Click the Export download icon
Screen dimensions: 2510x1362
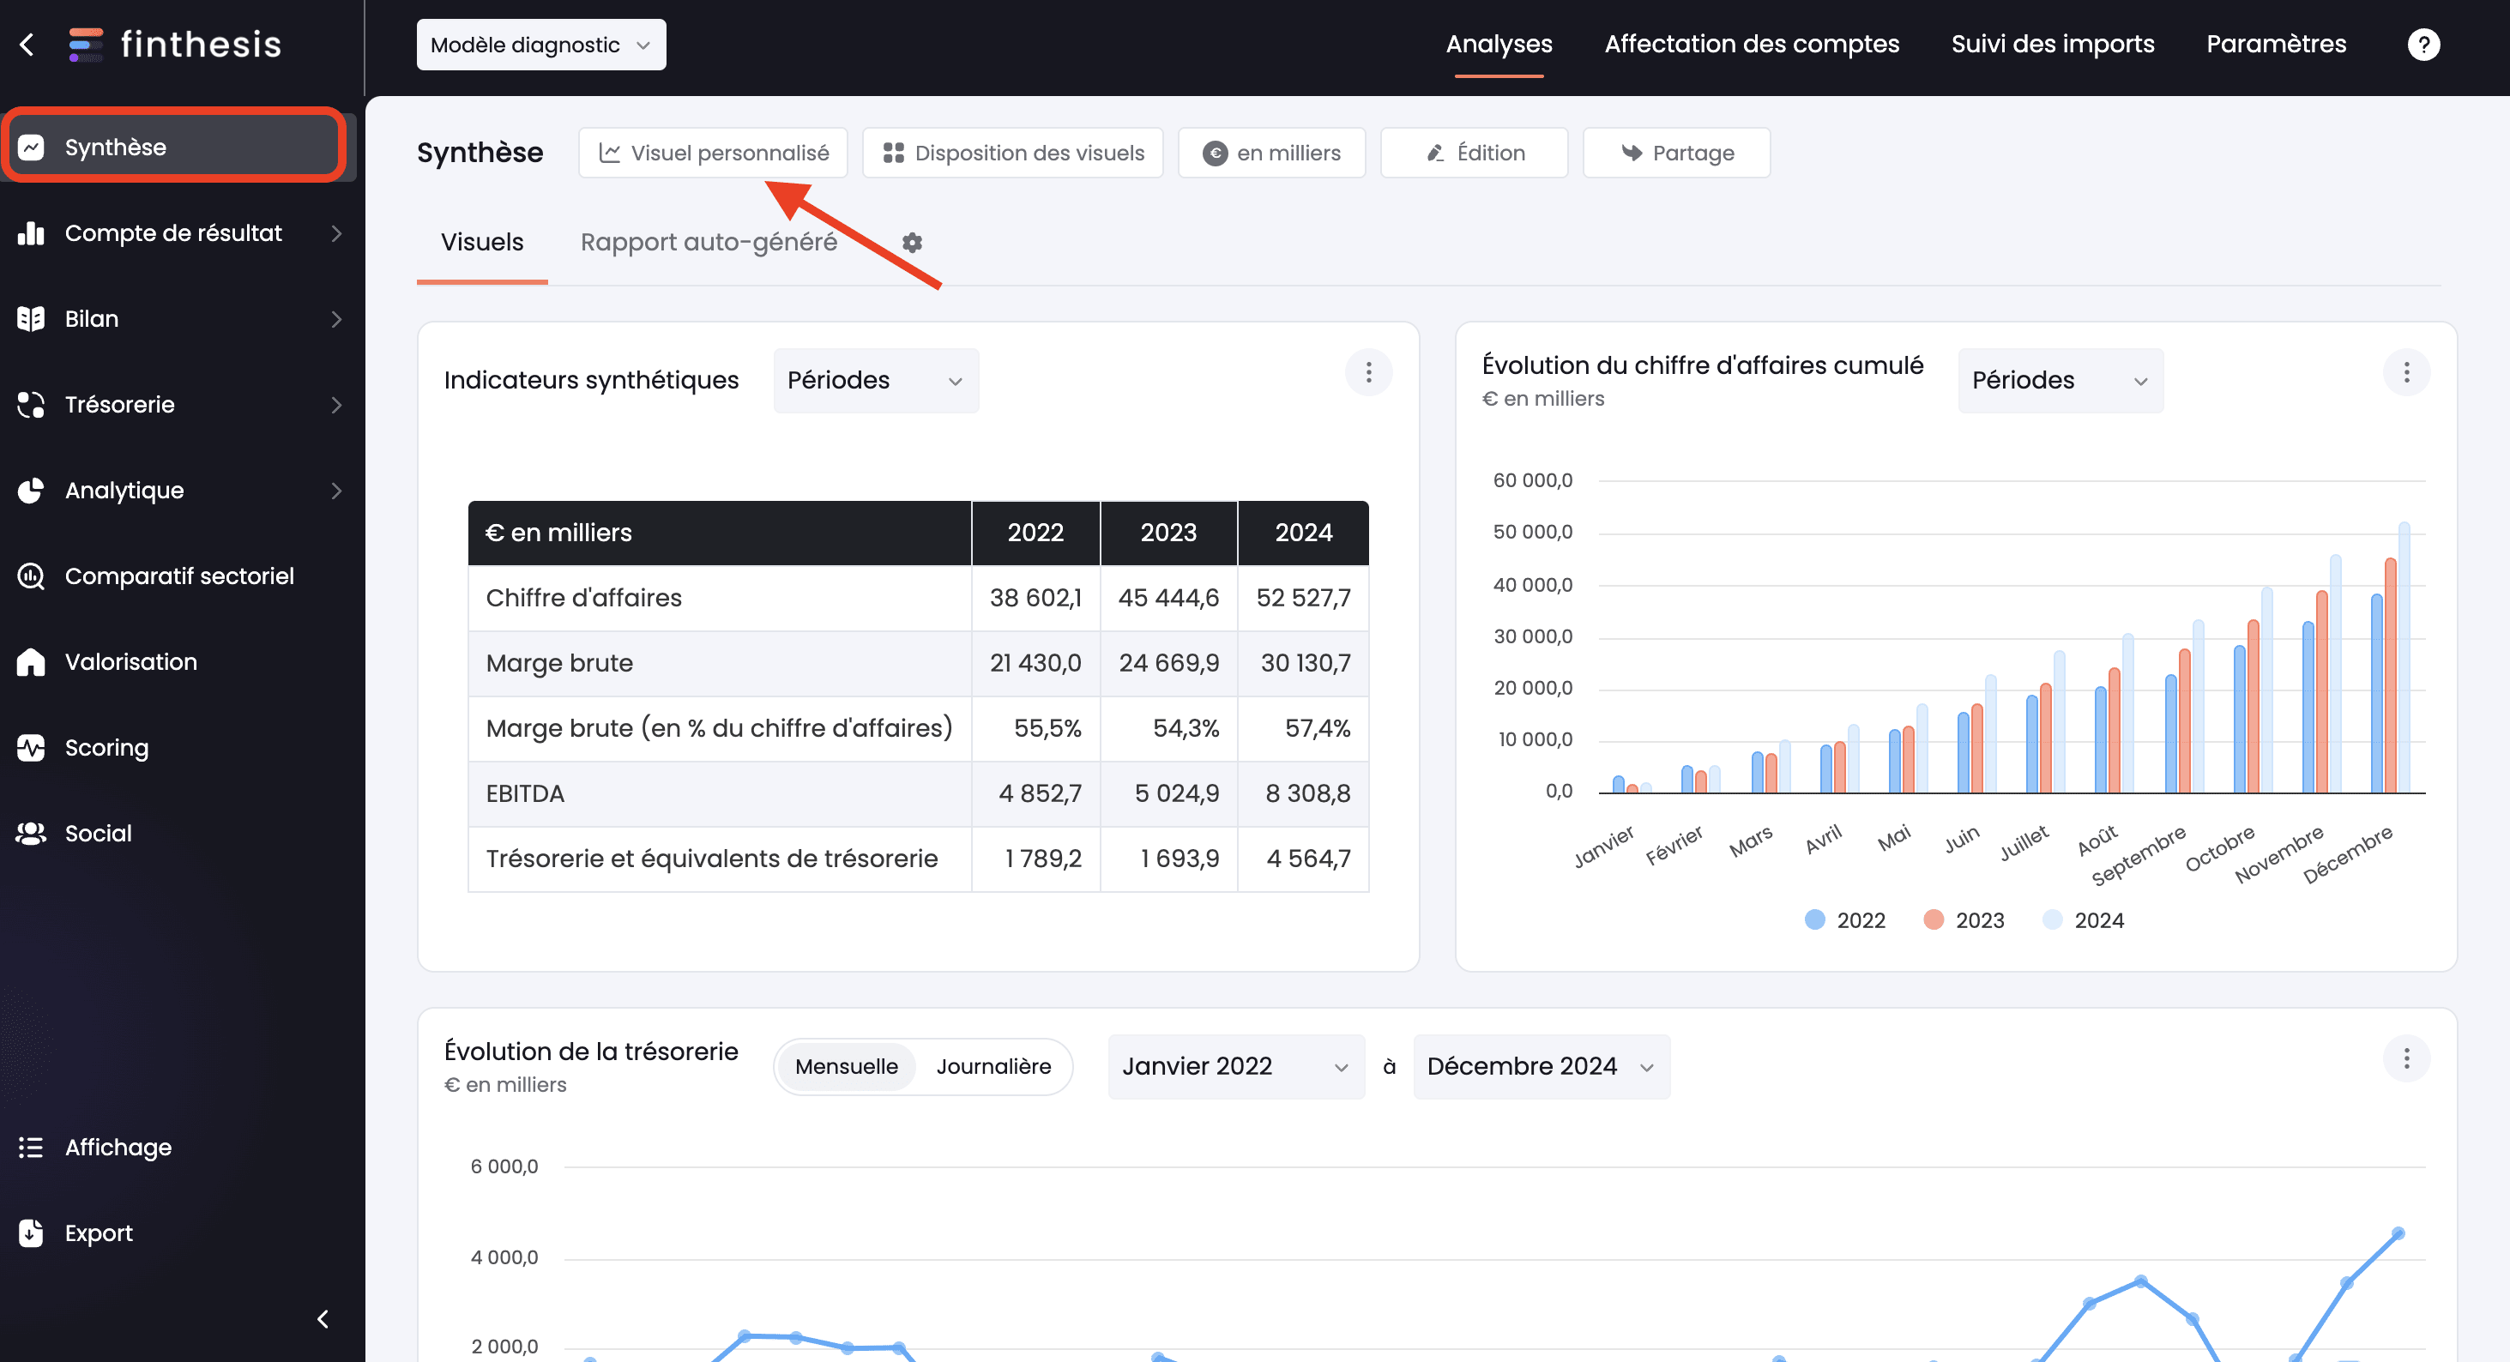[x=31, y=1232]
